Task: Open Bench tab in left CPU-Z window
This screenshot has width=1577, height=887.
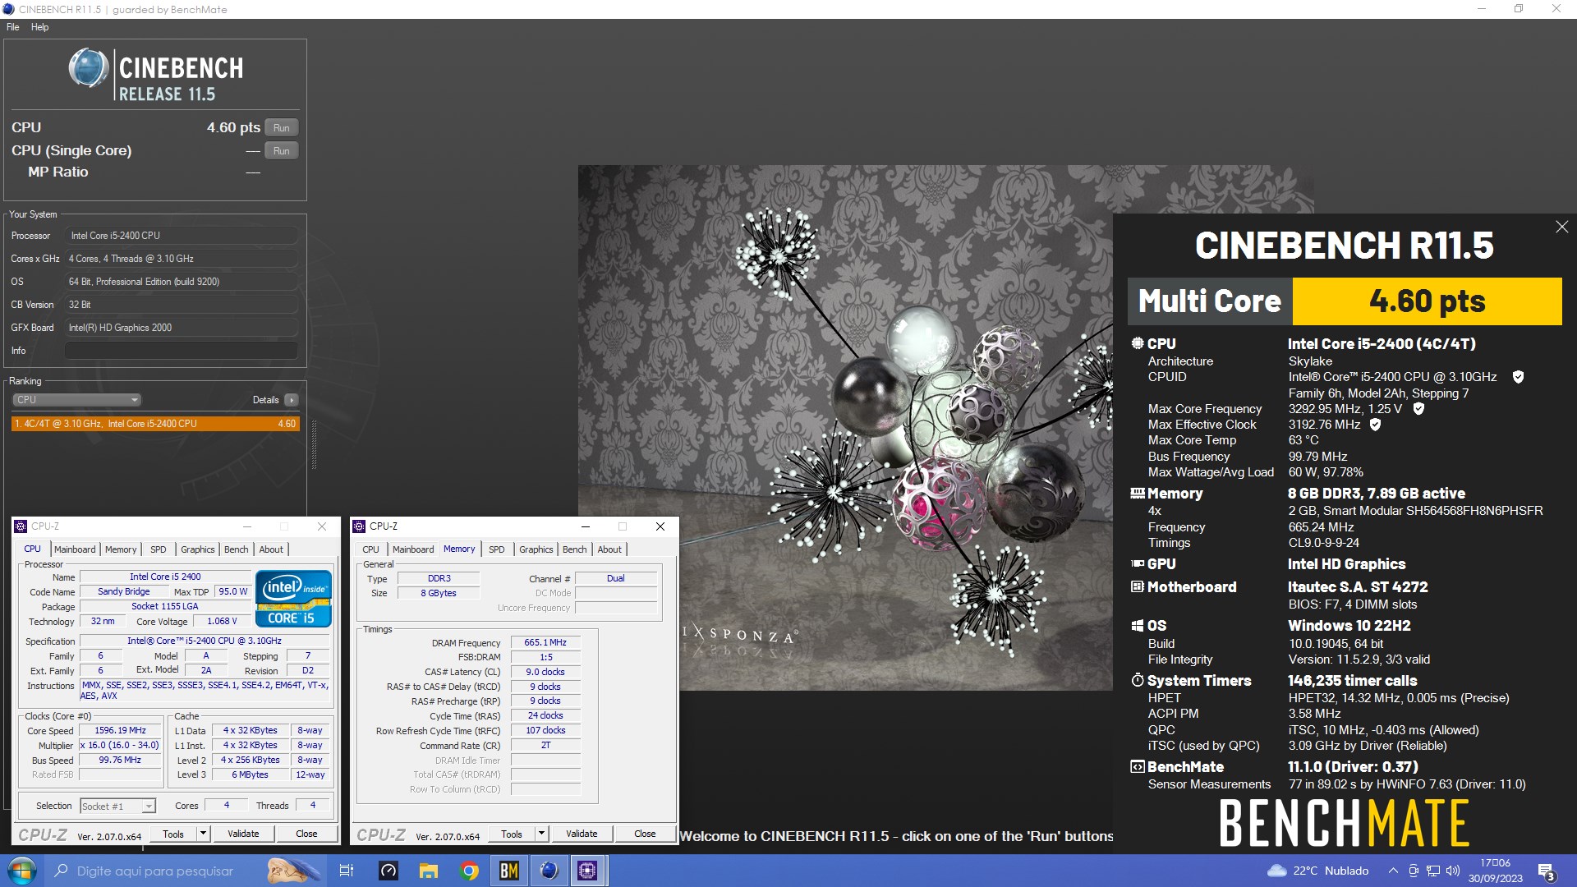Action: tap(236, 549)
